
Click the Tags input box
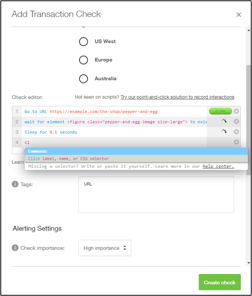(156, 194)
